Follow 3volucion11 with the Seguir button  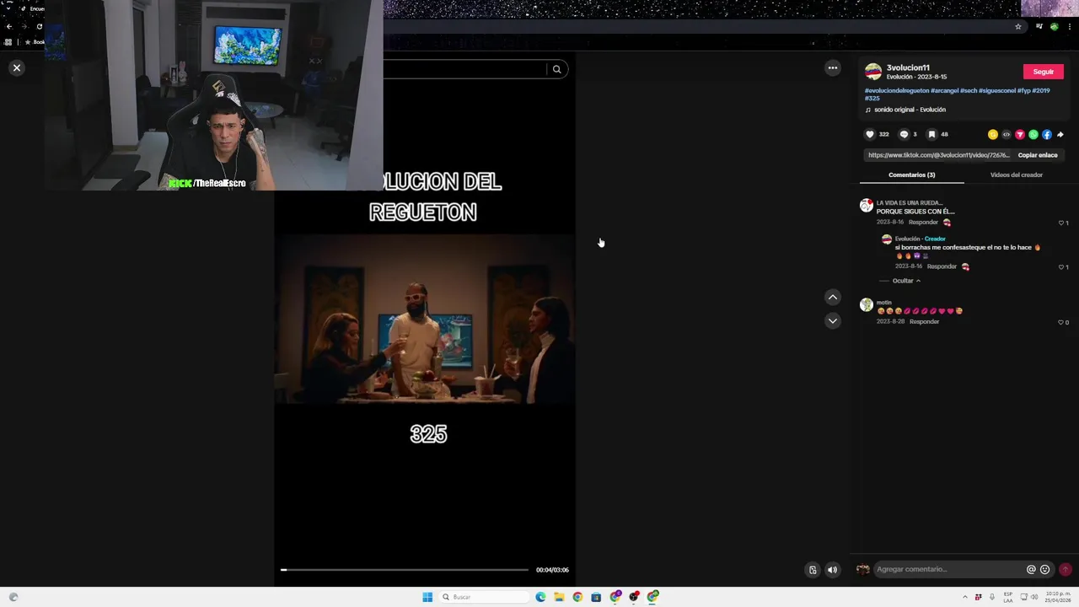1043,72
